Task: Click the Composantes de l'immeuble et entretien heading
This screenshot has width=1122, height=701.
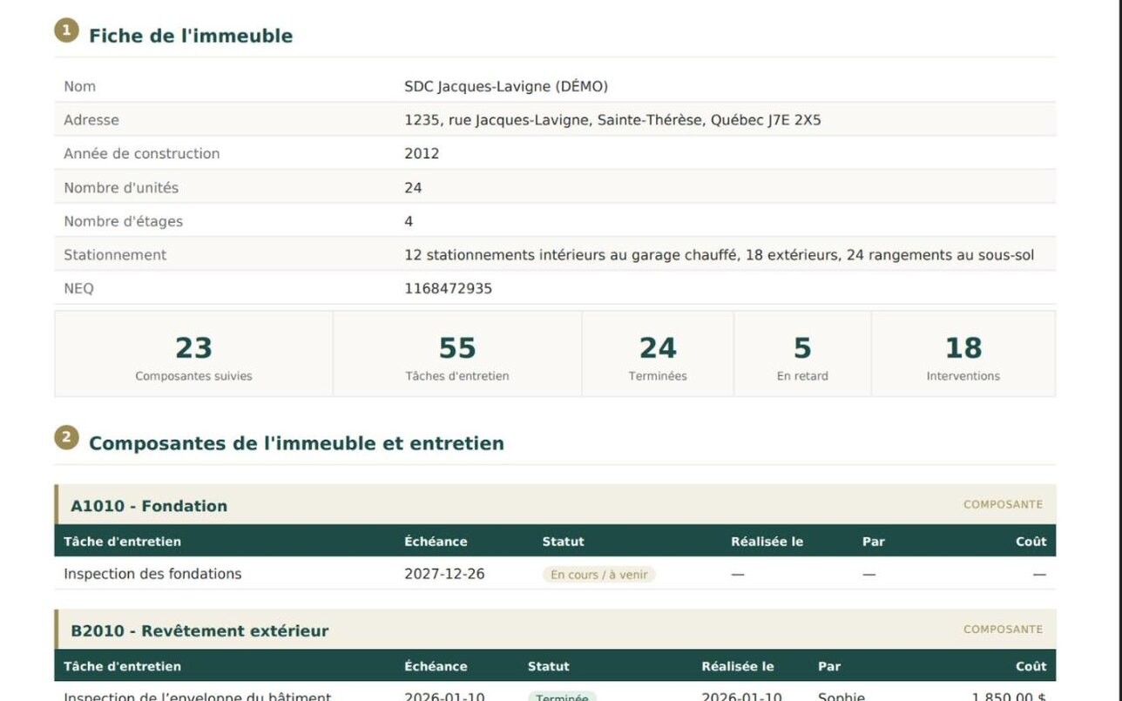Action: click(x=296, y=443)
